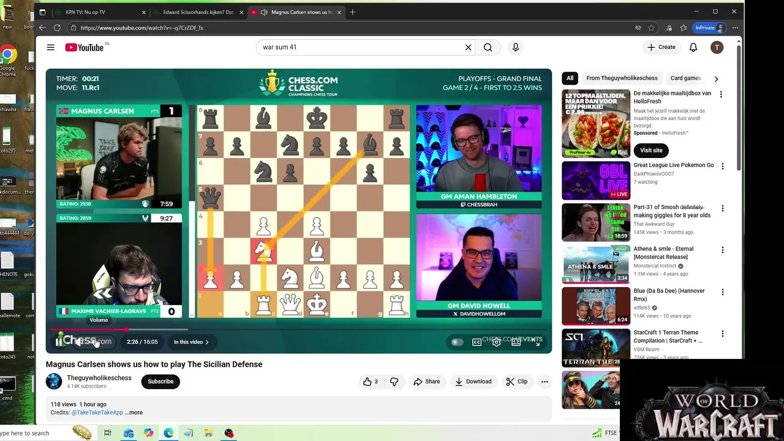The width and height of the screenshot is (784, 441).
Task: Select the 'Card games' chip
Action: point(685,78)
